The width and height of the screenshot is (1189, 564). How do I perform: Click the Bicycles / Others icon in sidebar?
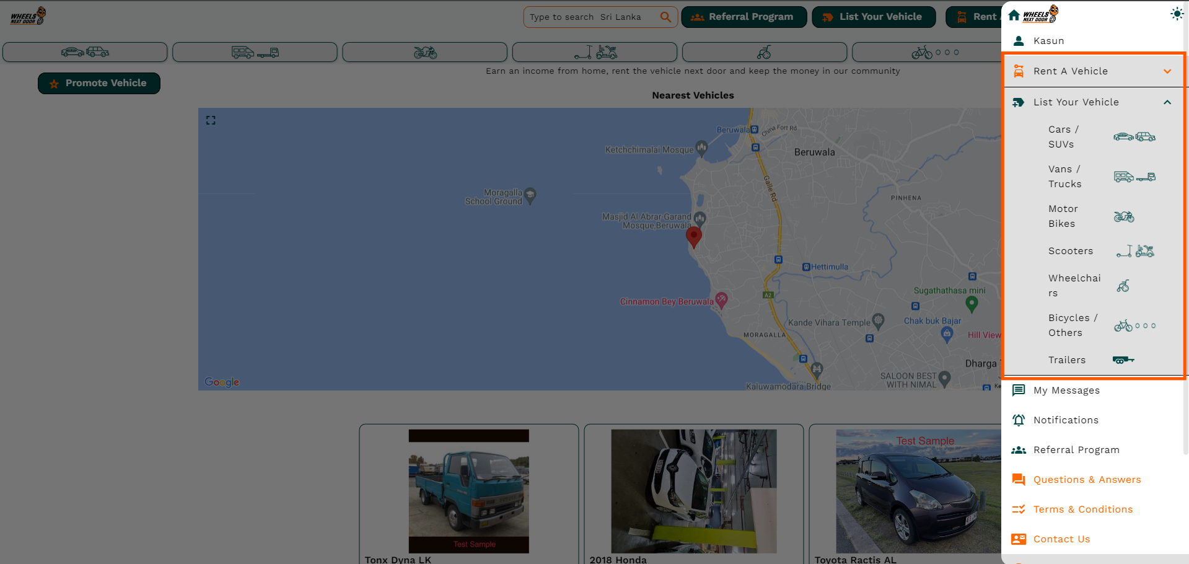[x=1134, y=325]
